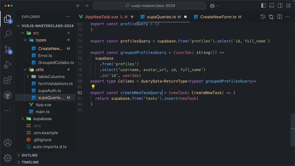295x166 pixels.
Task: Split the editor right
Action: 280,17
